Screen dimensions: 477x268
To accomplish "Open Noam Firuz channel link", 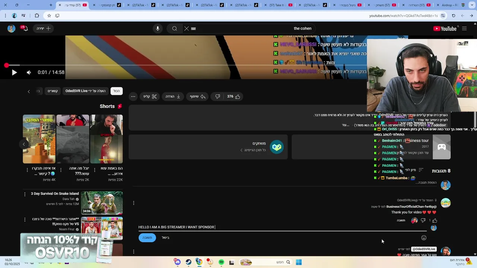I will (67, 229).
